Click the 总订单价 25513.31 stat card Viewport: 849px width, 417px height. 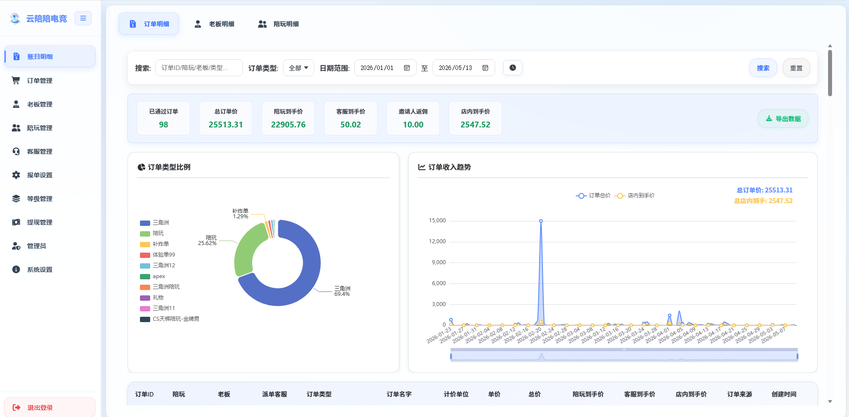[x=226, y=118]
